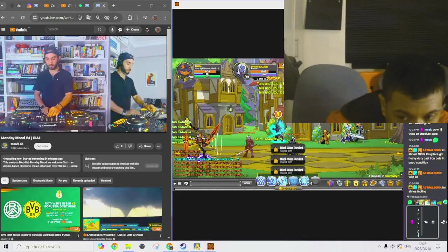Go to the YouTube home logo

point(19,30)
